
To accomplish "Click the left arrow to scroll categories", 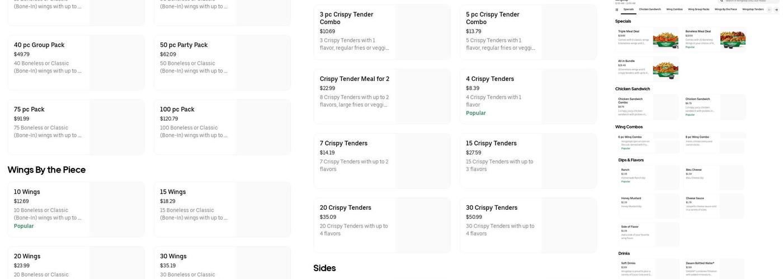I will [770, 9].
